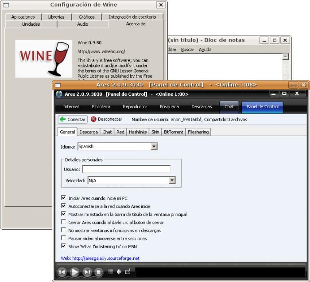The image size is (310, 282).
Task: Open the aresgalaxy.sourceforge.net web link
Action: (100, 258)
